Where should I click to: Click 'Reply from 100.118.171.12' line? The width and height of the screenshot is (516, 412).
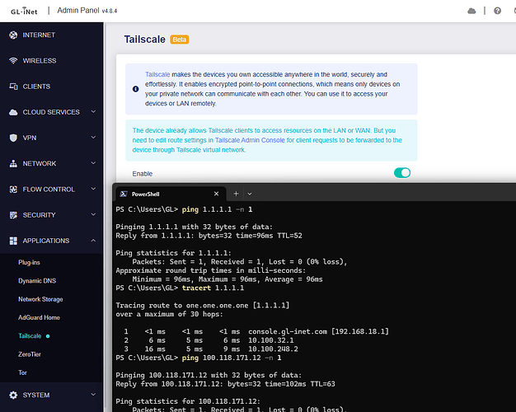(x=225, y=384)
